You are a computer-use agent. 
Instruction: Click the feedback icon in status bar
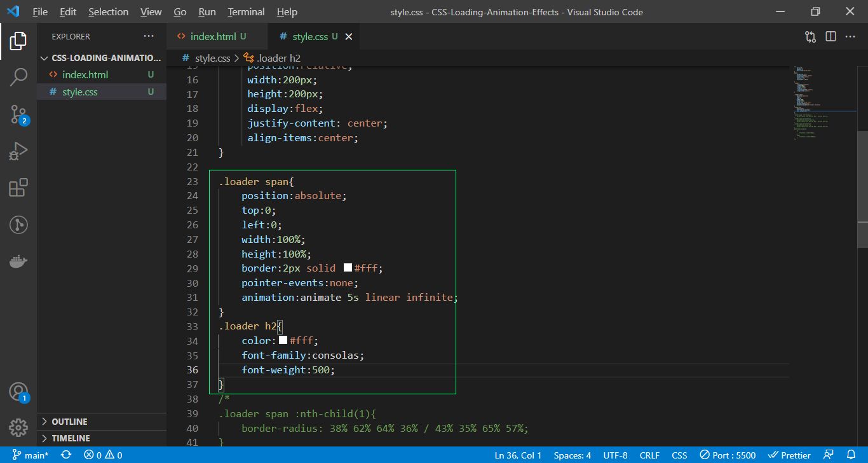tap(829, 455)
